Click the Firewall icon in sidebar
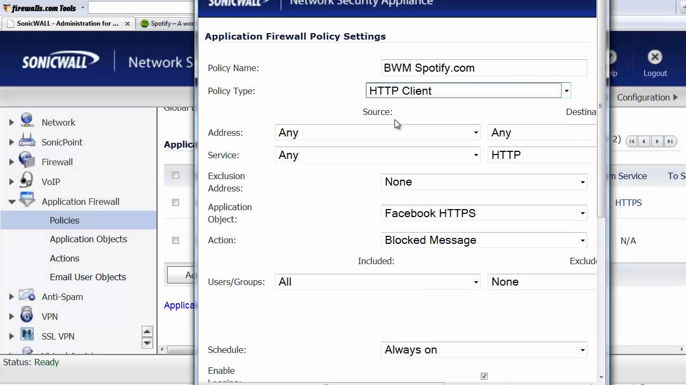Viewport: 686px width, 385px height. [x=27, y=161]
